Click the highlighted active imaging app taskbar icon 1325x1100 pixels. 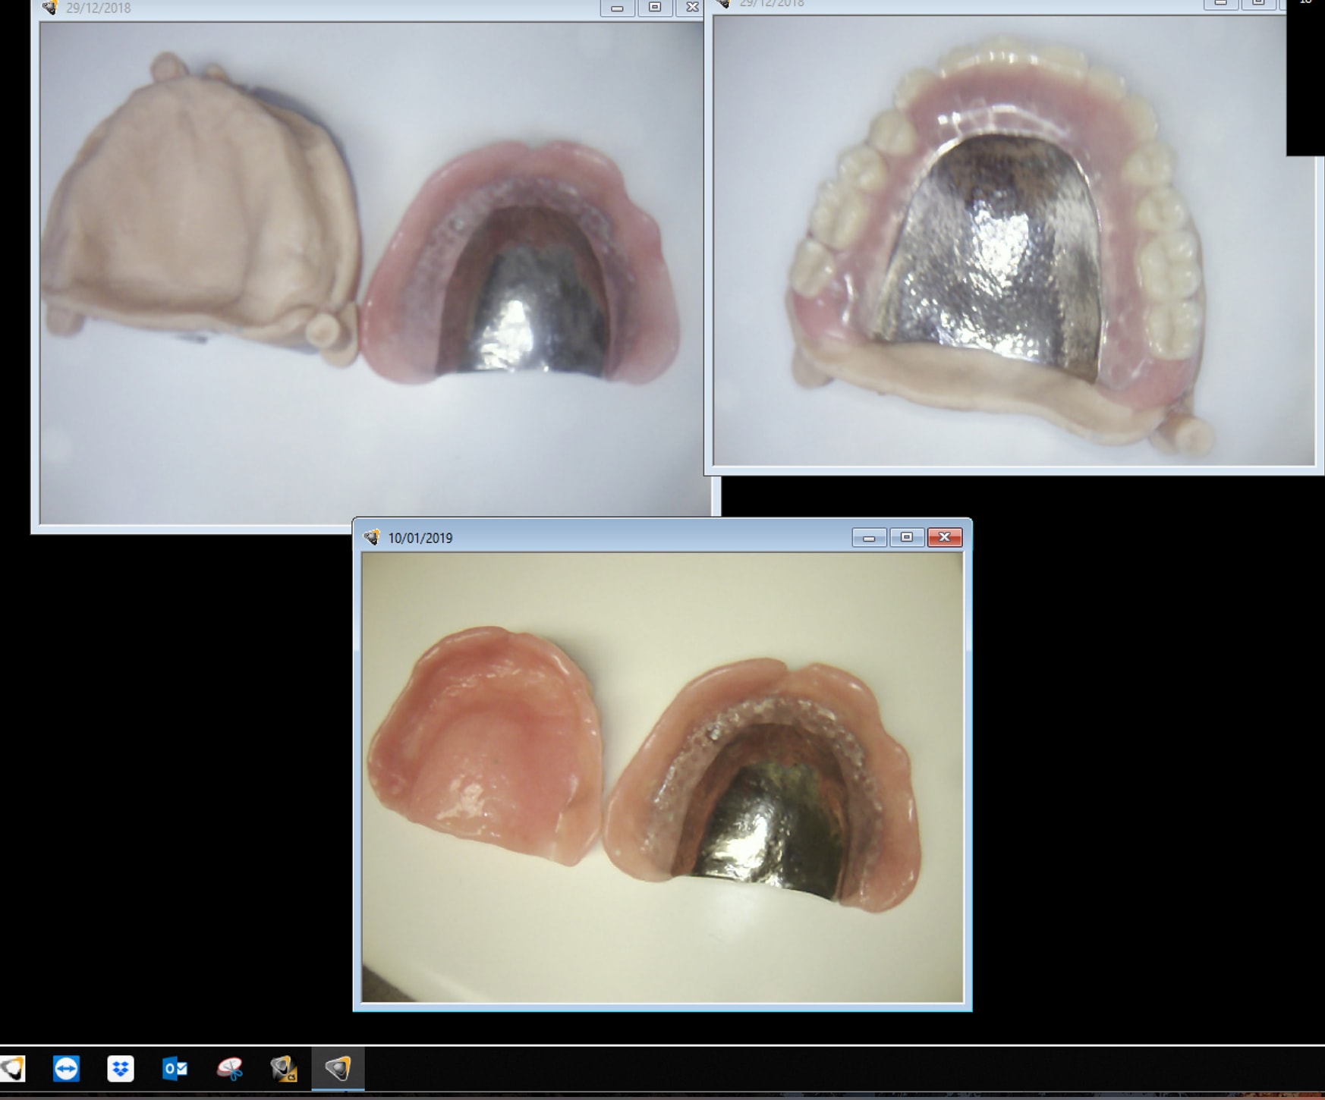pos(338,1068)
